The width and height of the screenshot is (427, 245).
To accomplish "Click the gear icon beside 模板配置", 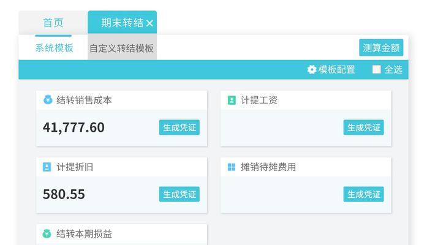I will pos(312,70).
